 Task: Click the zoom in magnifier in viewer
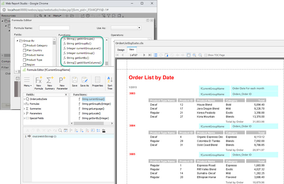point(194,55)
